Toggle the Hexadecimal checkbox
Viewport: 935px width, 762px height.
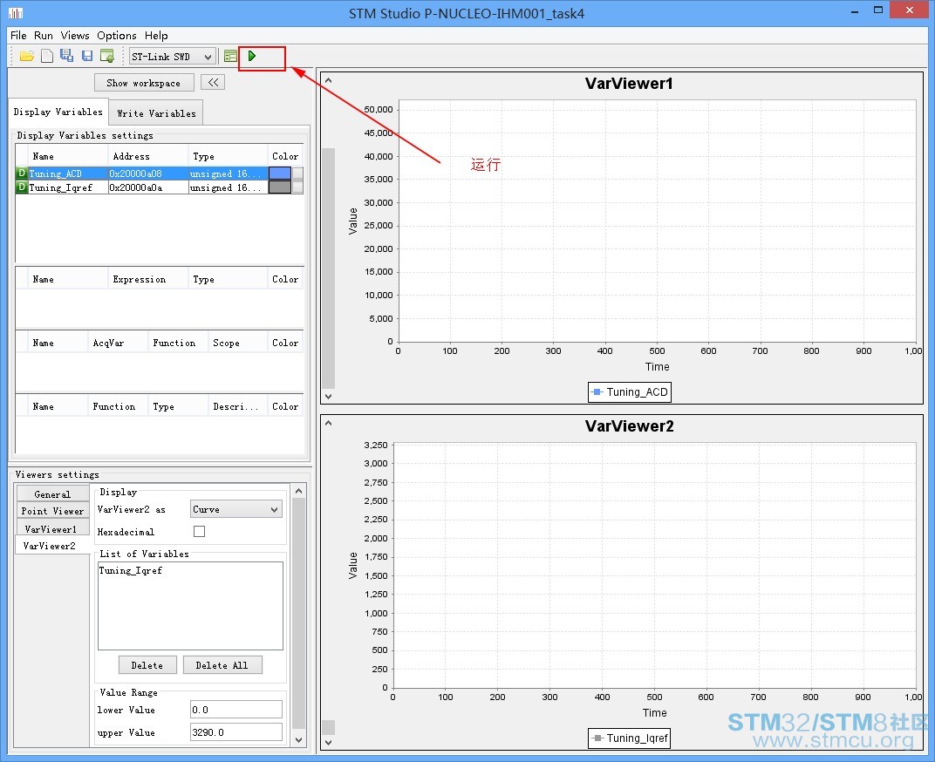[x=199, y=531]
